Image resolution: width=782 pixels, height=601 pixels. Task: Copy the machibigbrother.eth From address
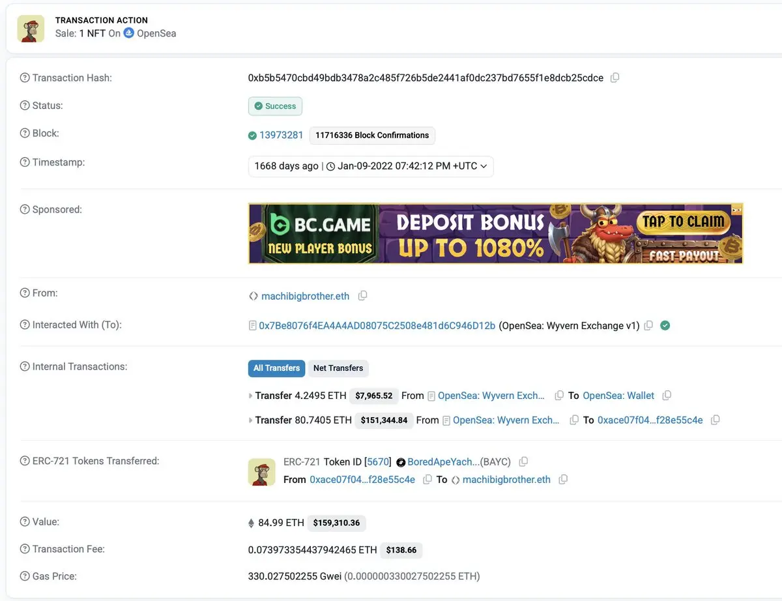(363, 296)
